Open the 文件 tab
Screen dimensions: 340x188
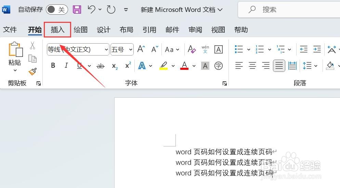[x=10, y=30]
